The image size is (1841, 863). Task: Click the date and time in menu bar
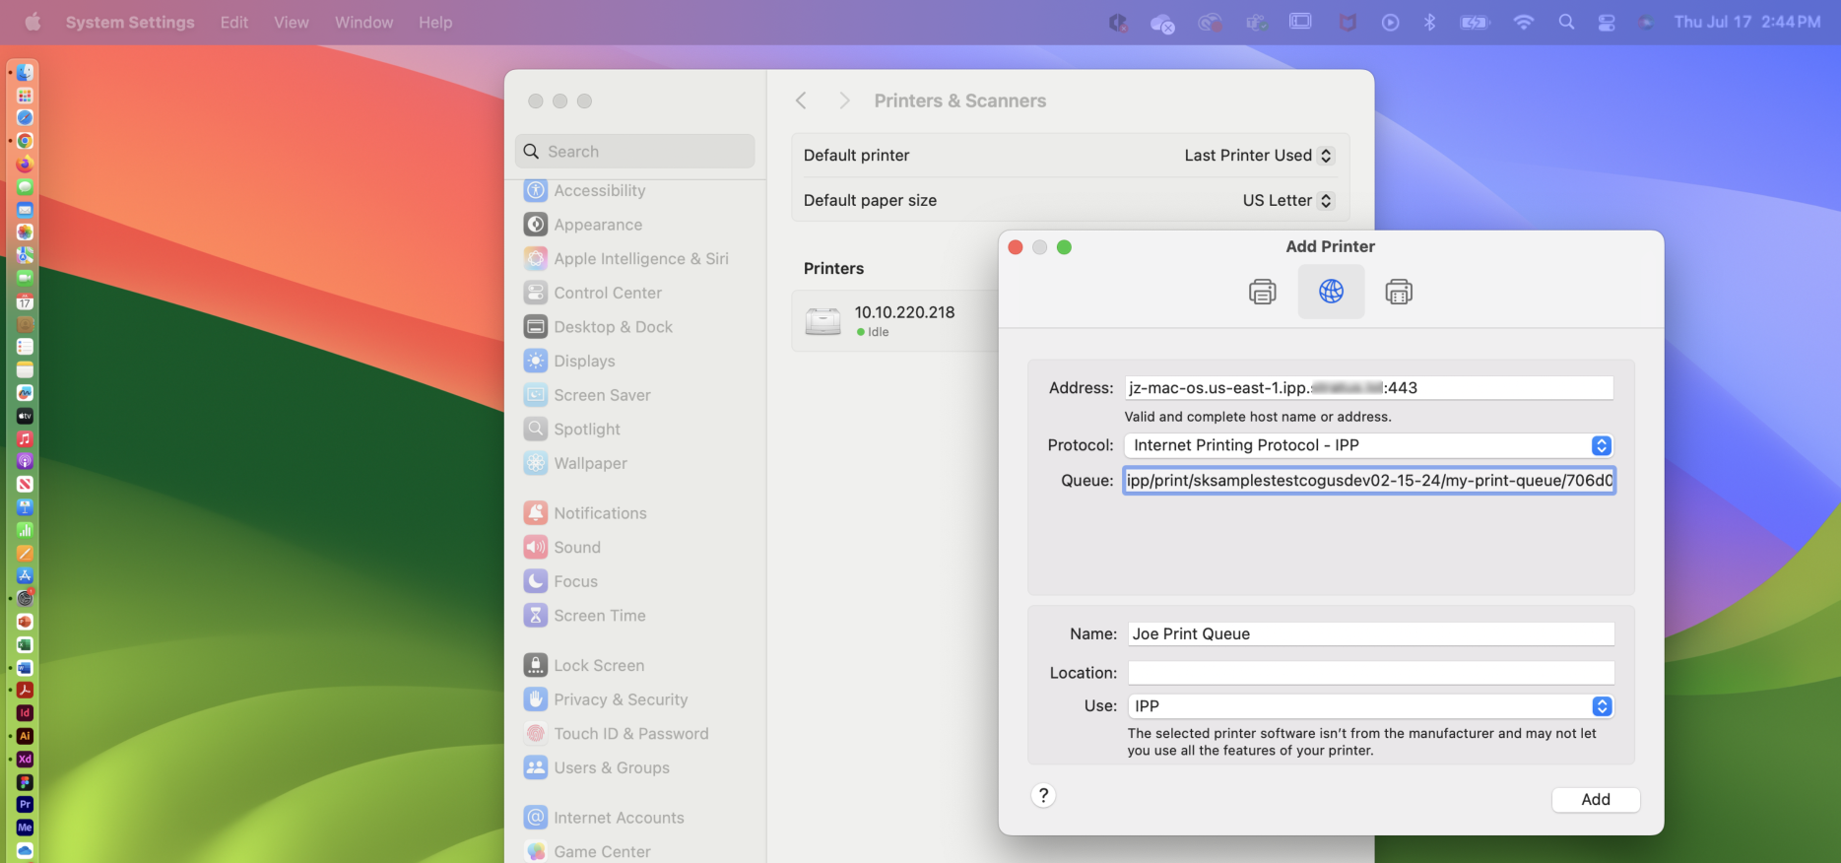1746,22
